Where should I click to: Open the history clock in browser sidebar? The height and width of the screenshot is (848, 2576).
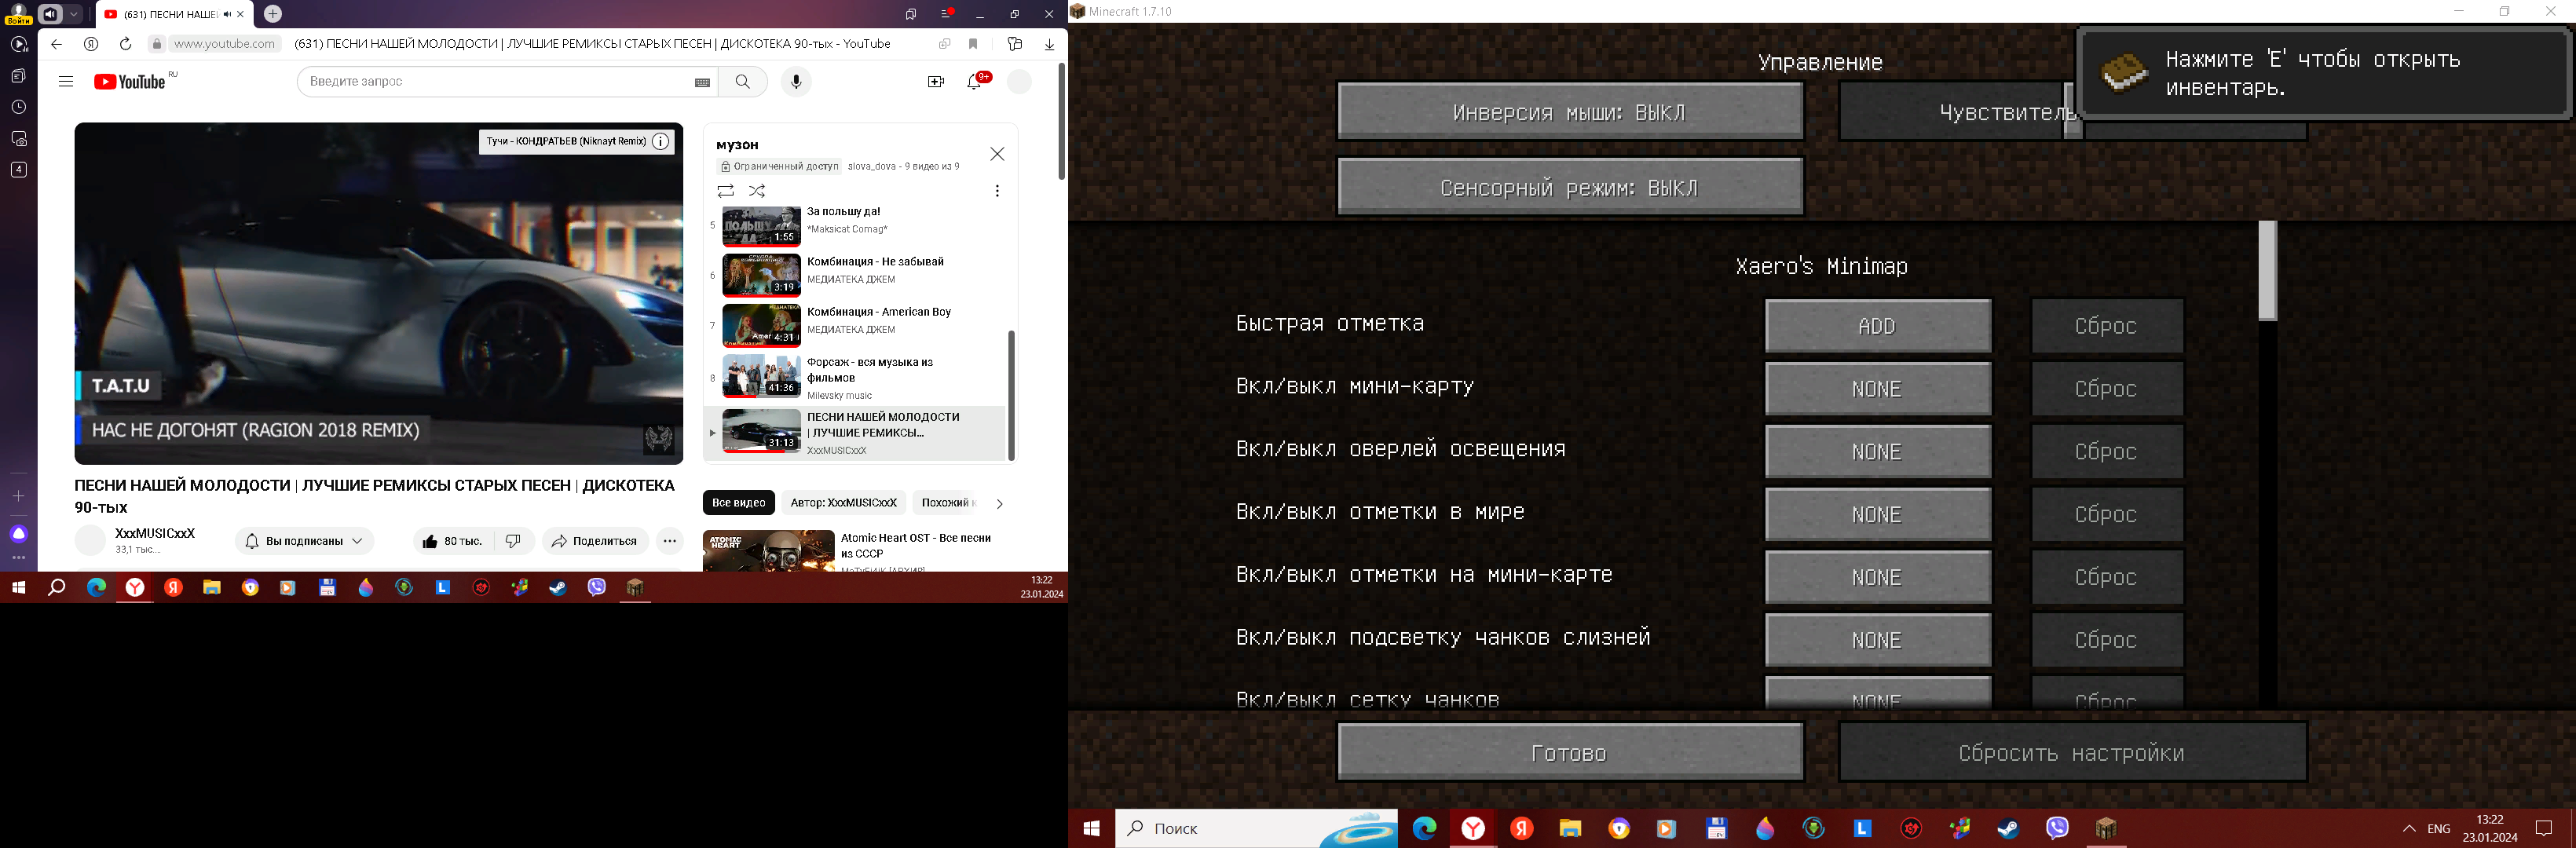tap(19, 107)
